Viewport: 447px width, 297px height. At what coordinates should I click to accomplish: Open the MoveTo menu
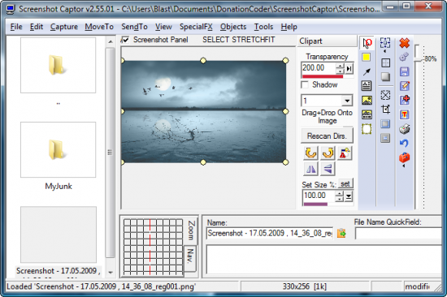click(99, 27)
